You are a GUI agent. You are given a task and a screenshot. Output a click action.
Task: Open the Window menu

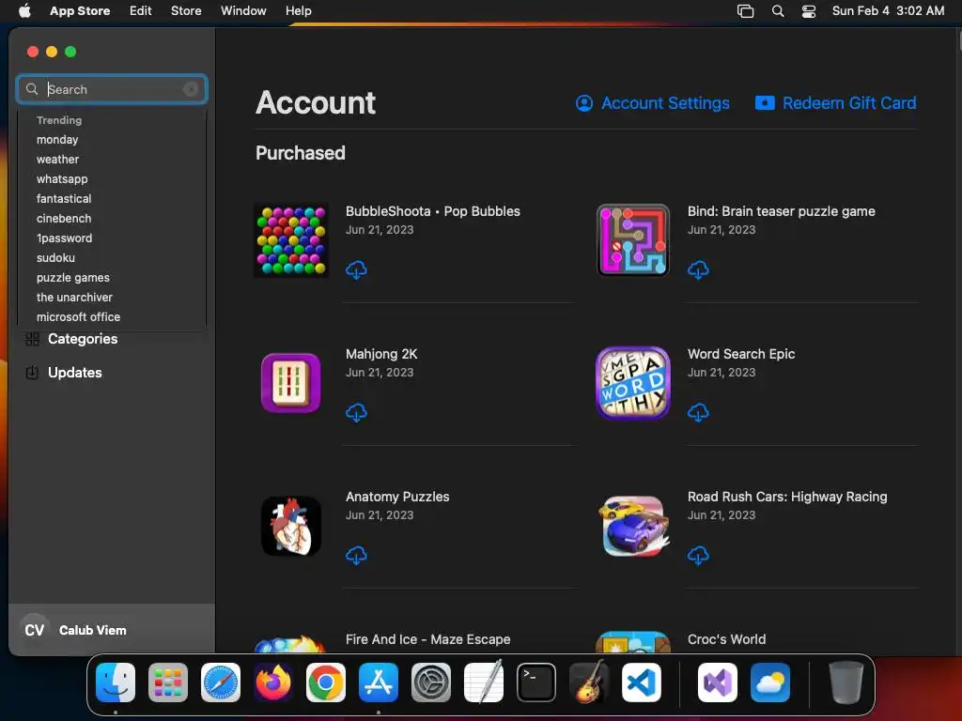pyautogui.click(x=243, y=11)
